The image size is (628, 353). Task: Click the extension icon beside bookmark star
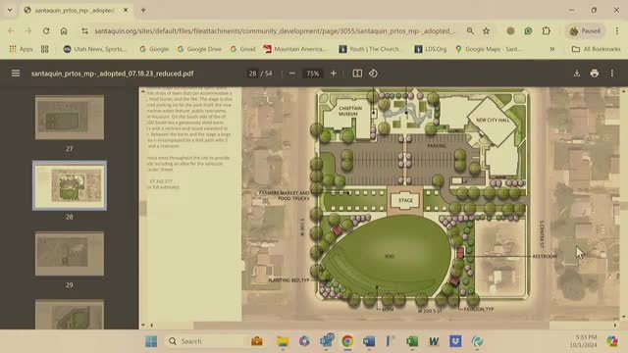coord(510,30)
